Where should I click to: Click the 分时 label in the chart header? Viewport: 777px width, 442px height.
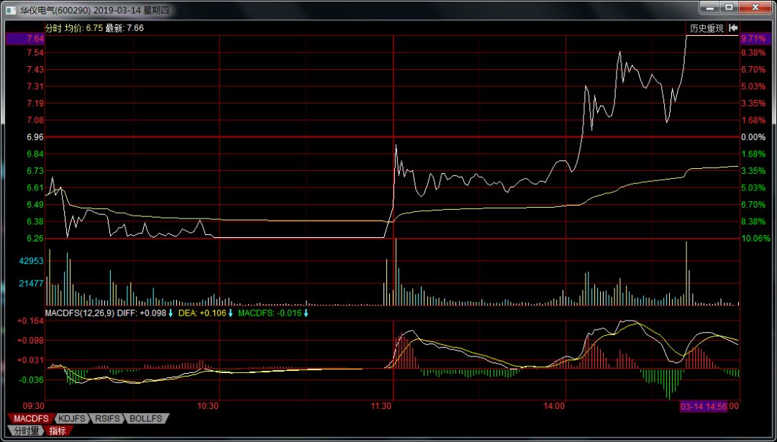[53, 28]
